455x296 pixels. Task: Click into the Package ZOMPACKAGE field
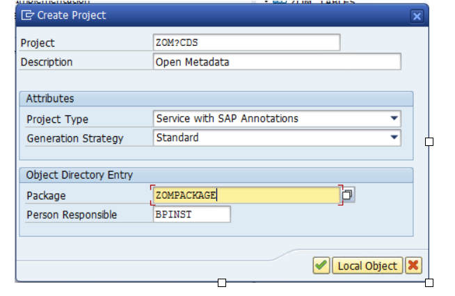[x=245, y=195]
